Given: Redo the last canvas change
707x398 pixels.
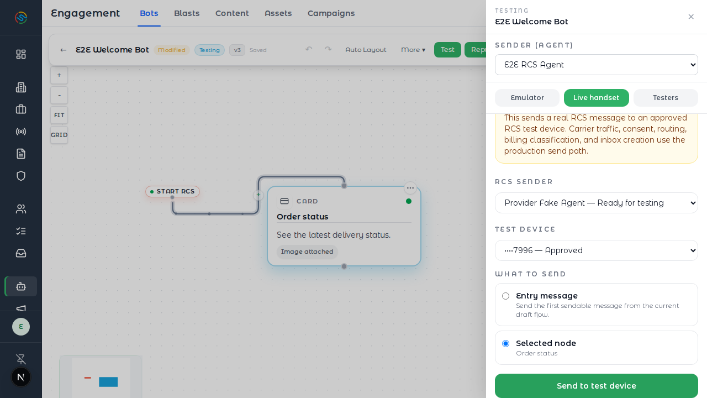Looking at the screenshot, I should tap(328, 49).
